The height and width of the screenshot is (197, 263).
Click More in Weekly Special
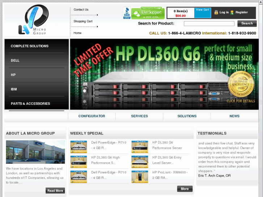pos(184,189)
